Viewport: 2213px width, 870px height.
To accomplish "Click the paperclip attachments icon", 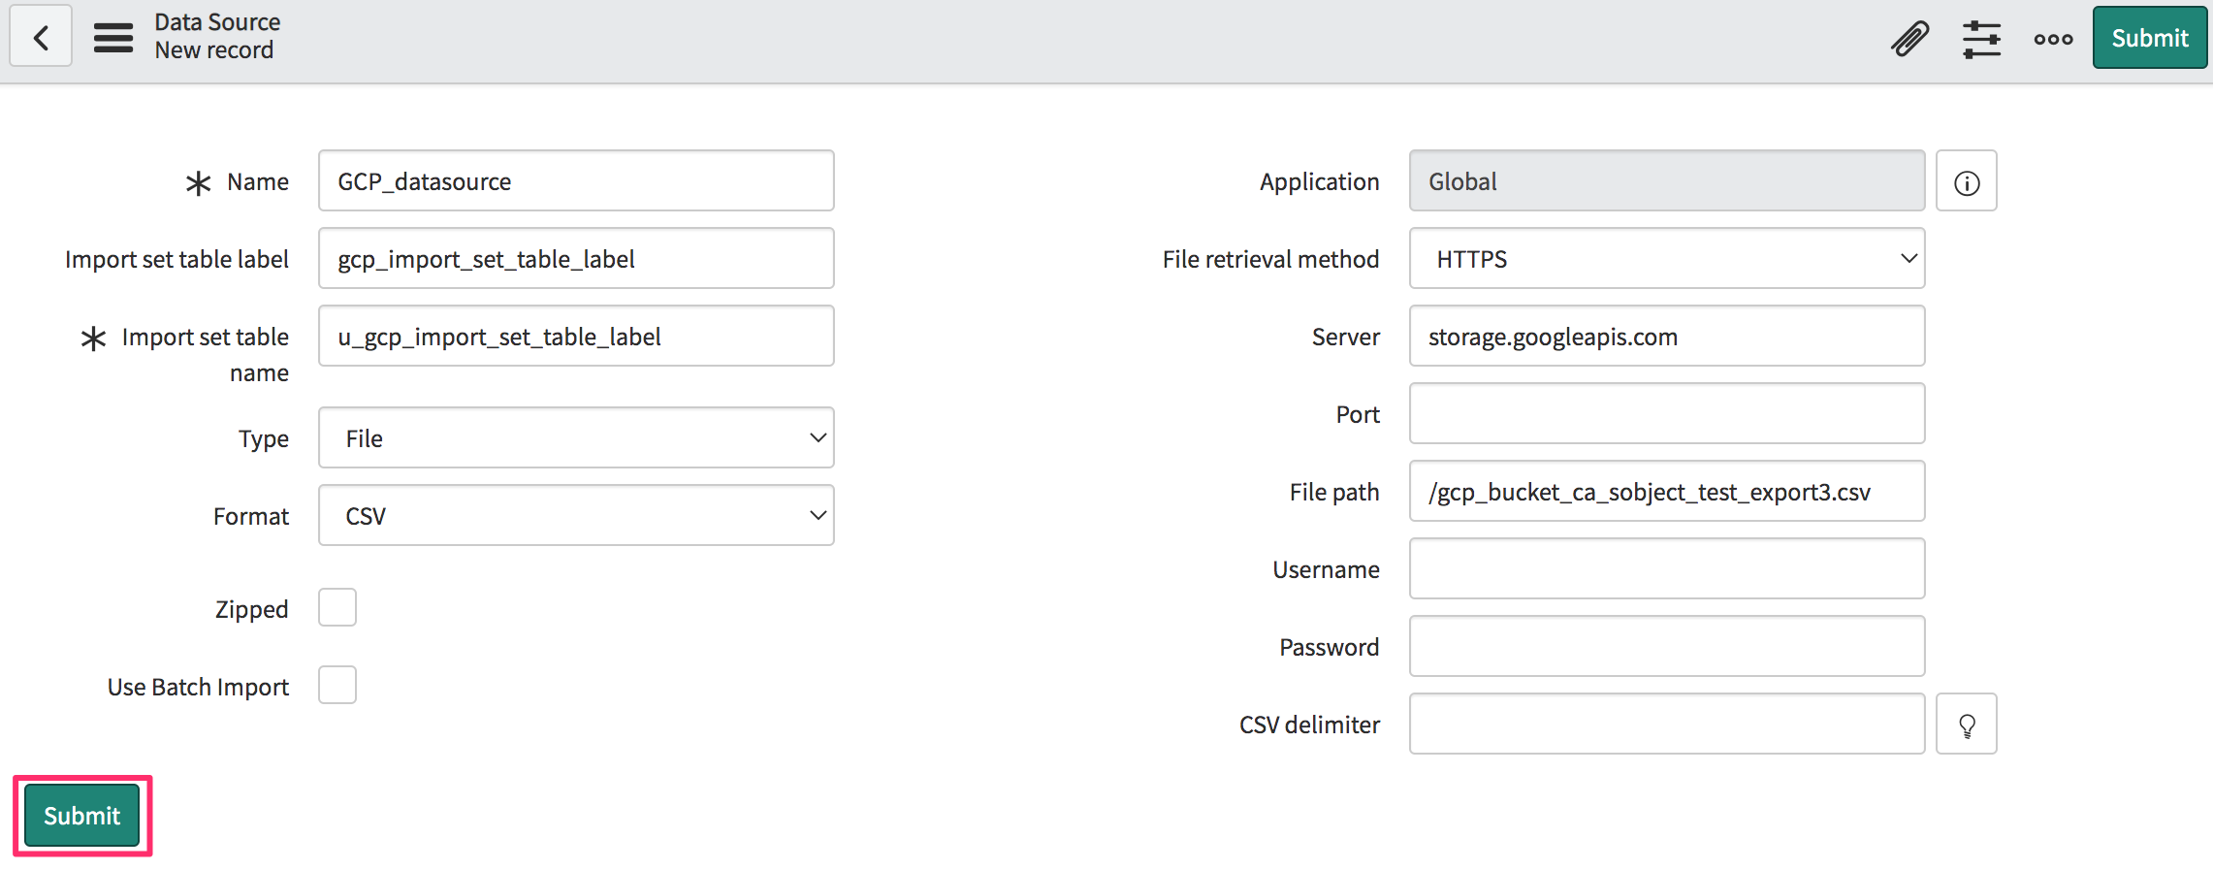I will [x=1909, y=39].
